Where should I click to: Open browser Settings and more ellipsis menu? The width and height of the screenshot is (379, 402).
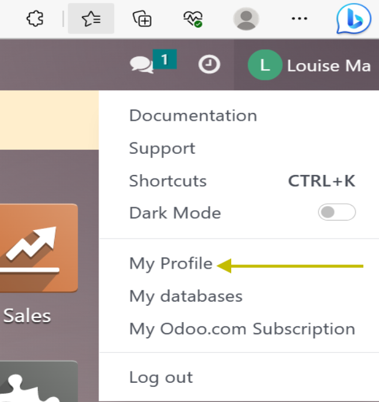click(299, 19)
